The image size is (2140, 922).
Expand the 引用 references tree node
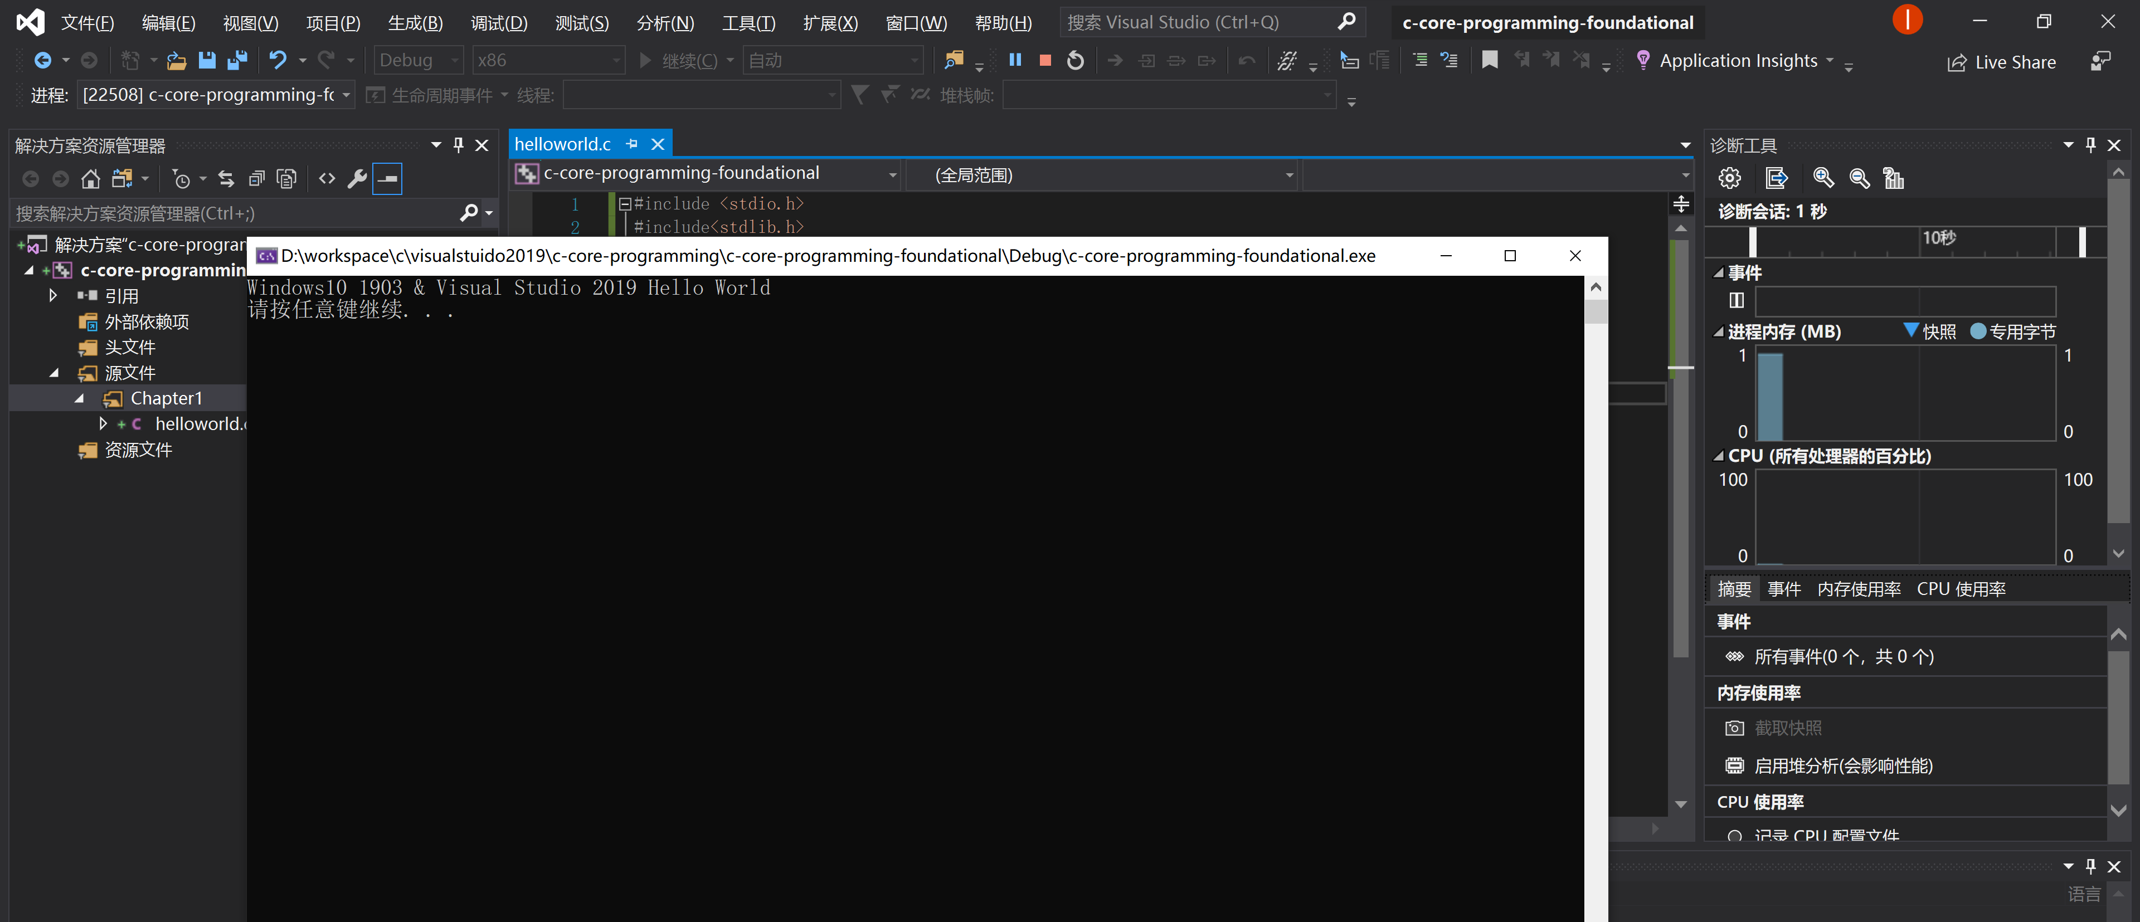[x=53, y=296]
